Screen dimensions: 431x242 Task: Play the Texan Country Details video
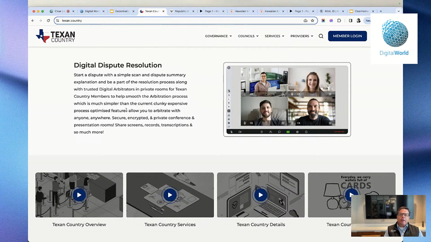pyautogui.click(x=260, y=195)
